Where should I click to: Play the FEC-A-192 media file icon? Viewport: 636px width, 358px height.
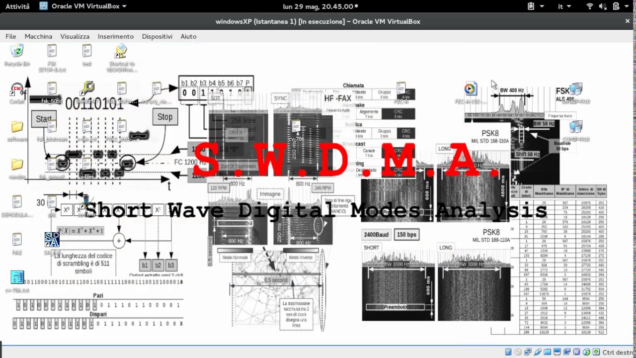pyautogui.click(x=470, y=89)
